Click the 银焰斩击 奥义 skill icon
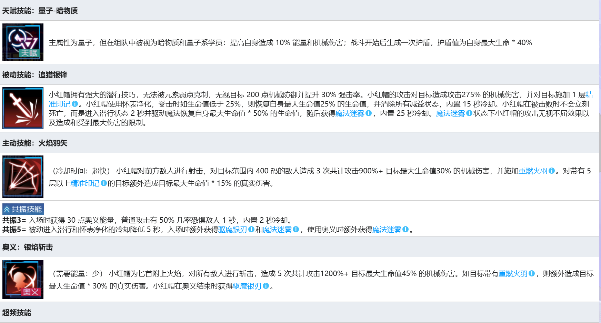Image resolution: width=601 pixels, height=323 pixels. [23, 279]
